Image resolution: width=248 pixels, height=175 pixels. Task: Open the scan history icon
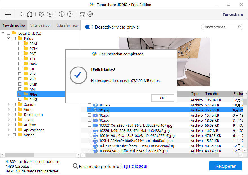pyautogui.click(x=50, y=14)
